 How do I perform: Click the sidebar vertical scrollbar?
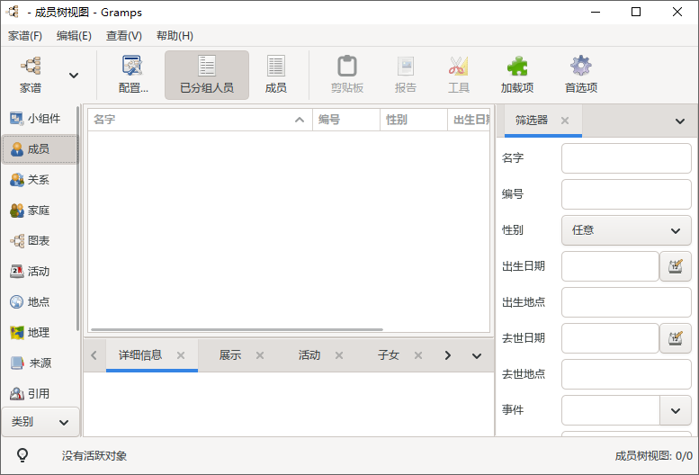click(x=78, y=219)
